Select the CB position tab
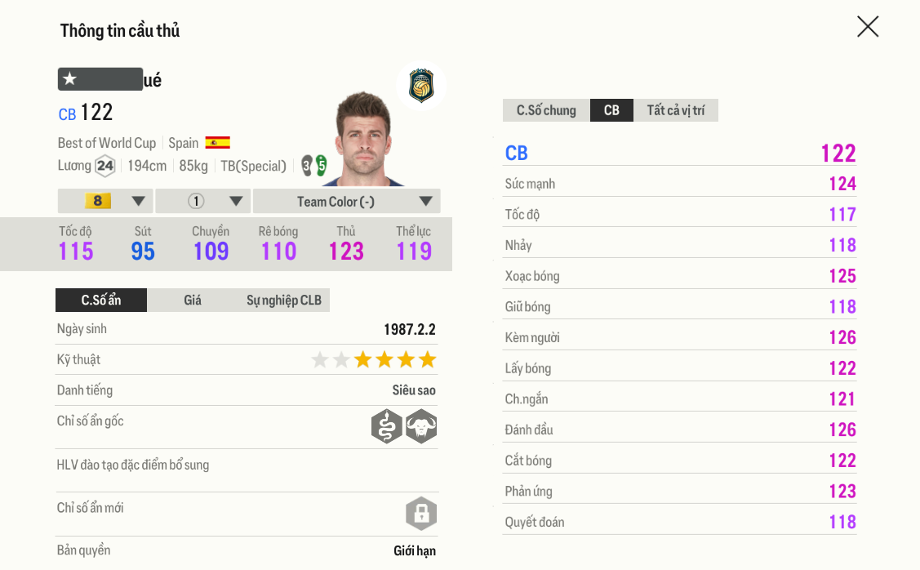Viewport: 920px width, 570px height. (x=611, y=110)
